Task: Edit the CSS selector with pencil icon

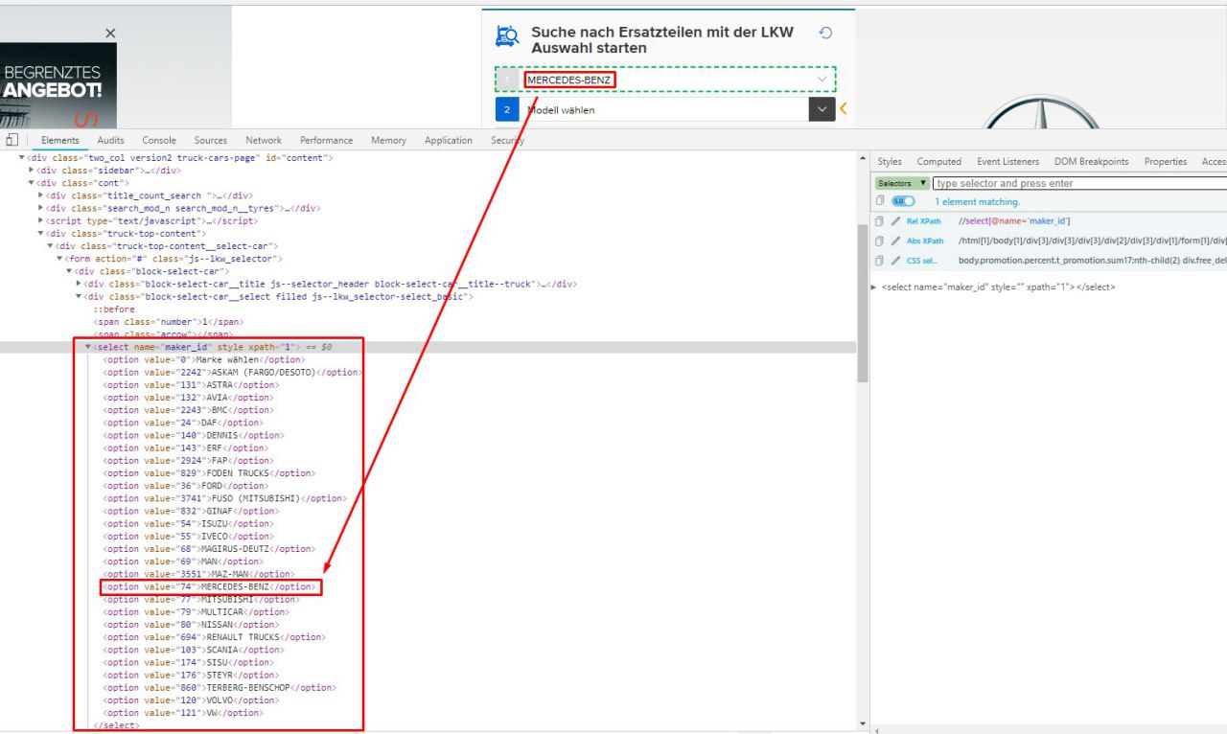Action: (x=895, y=261)
